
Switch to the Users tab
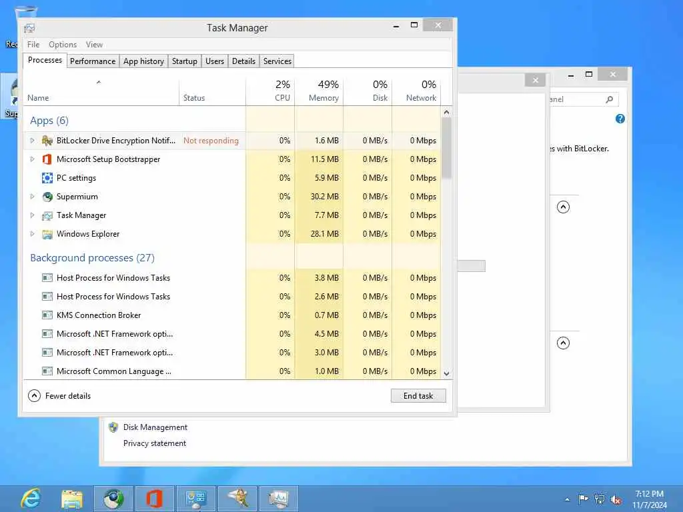pyautogui.click(x=215, y=61)
